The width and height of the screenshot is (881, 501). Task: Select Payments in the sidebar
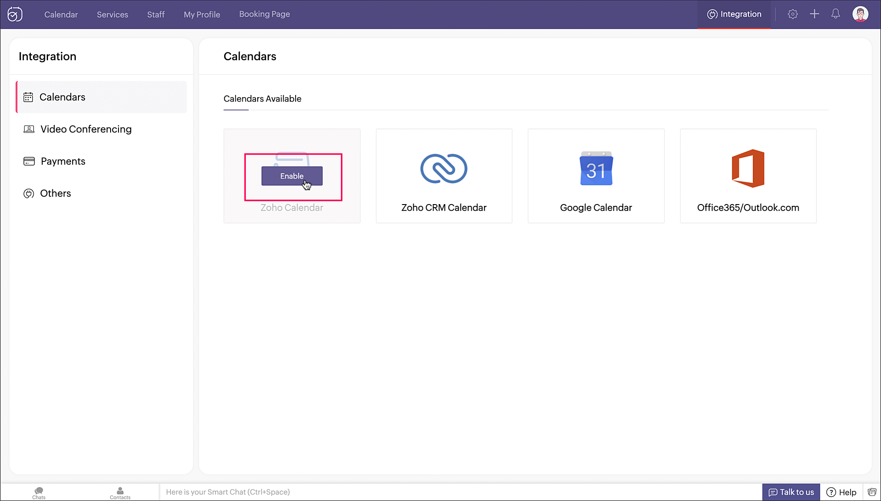pyautogui.click(x=63, y=161)
